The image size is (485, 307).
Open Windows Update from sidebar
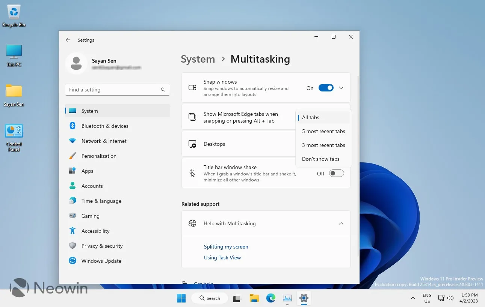(x=101, y=261)
